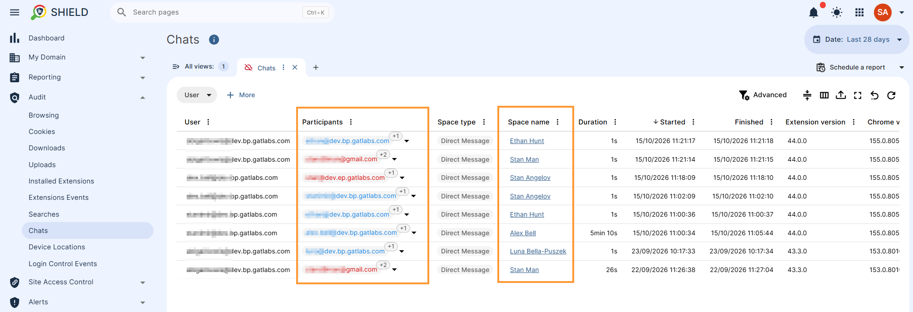Open the notifications bell
Screen dimensions: 913x312
814,12
